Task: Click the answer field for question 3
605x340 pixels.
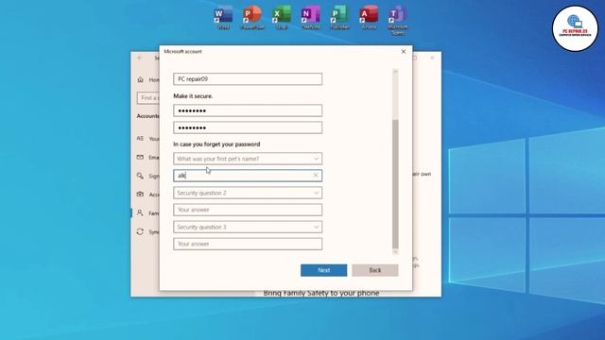Action: tap(248, 244)
